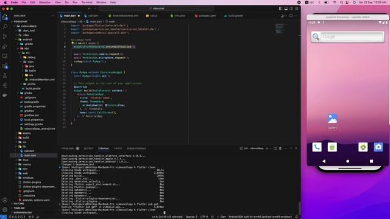Click the lightbulb code action in the editor
This screenshot has height=219, width=390.
[x=73, y=43]
